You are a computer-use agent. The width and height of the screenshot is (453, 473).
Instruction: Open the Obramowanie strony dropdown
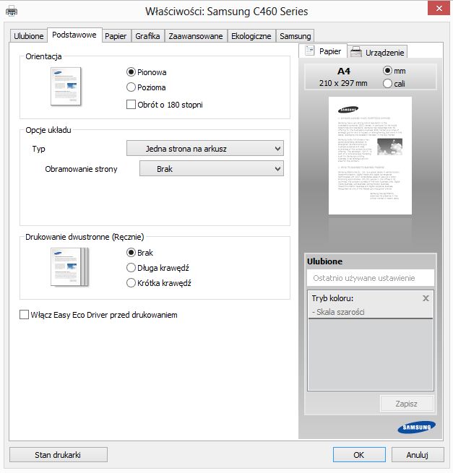pyautogui.click(x=211, y=169)
